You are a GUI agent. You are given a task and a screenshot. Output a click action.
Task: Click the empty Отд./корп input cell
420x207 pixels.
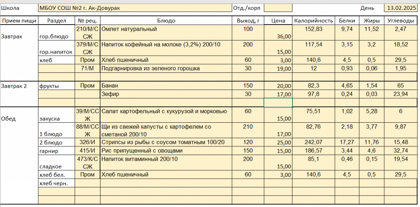[x=278, y=8]
